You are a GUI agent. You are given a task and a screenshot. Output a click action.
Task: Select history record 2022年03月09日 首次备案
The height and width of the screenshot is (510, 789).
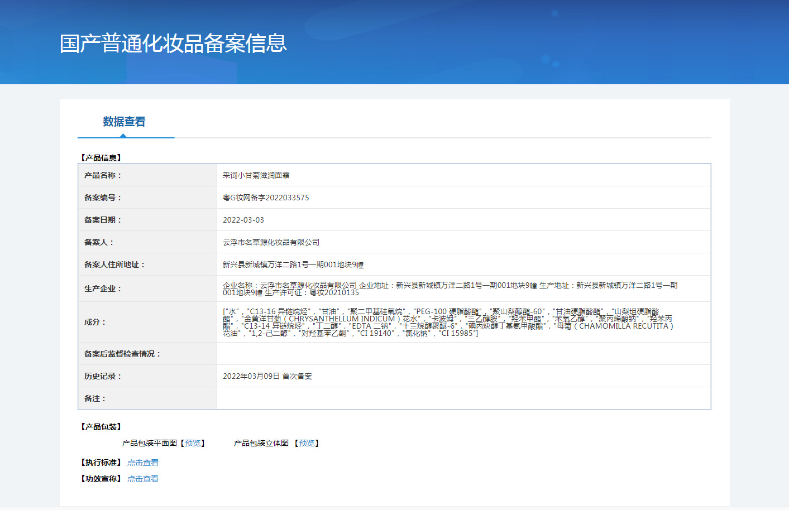[x=267, y=376]
